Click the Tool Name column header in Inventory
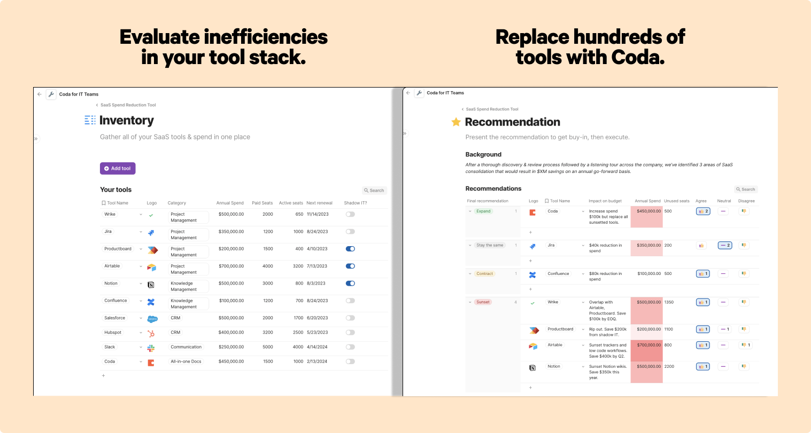The image size is (811, 433). point(115,203)
